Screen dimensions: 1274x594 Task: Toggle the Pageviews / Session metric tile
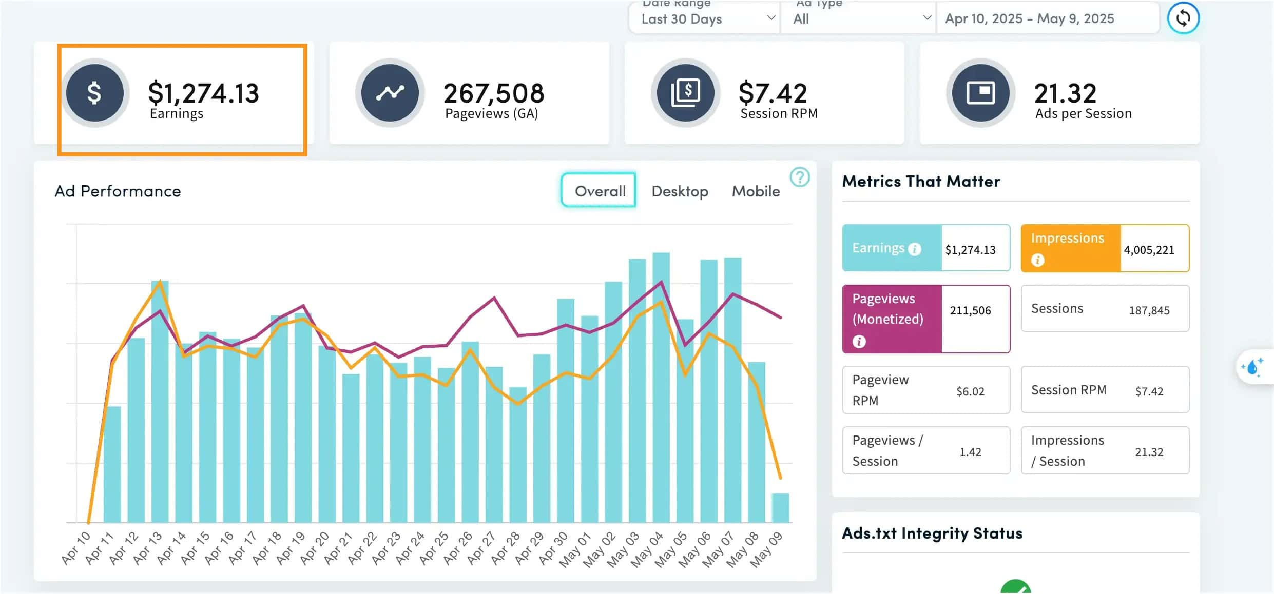pos(926,450)
